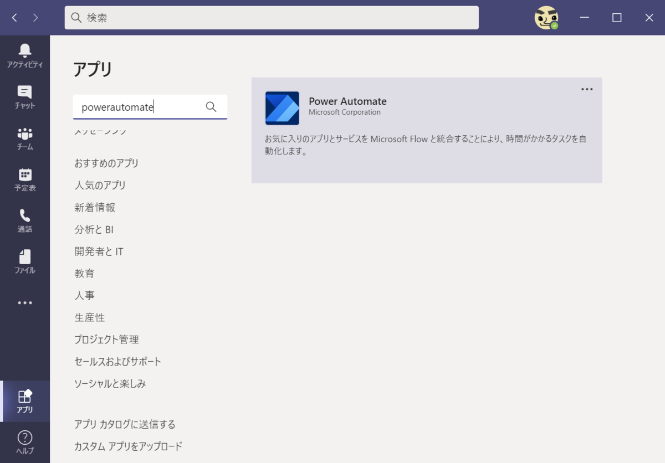The height and width of the screenshot is (463, 665).
Task: Click アプリ カタログに送信する link
Action: [125, 424]
